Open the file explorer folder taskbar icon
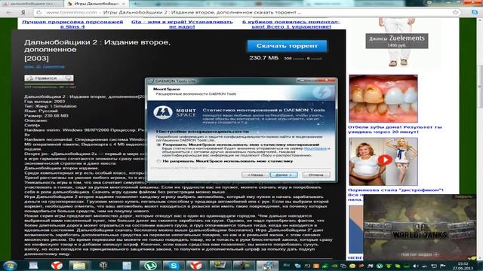Viewport: 483px width, 271px height. pyautogui.click(x=78, y=266)
